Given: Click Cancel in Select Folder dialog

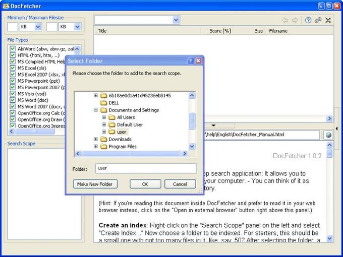Looking at the screenshot, I should 180,184.
